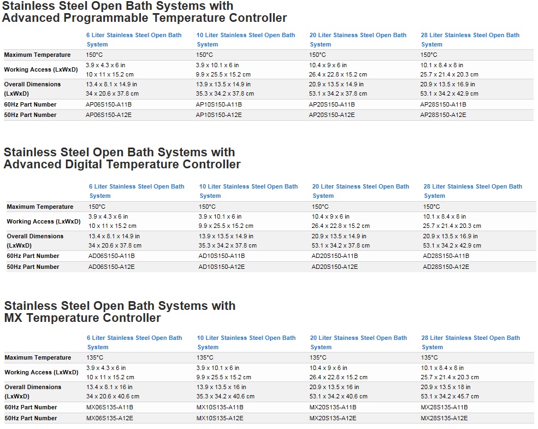Select part number AD28S150-A11B
Image resolution: width=538 pixels, height=429 pixels.
coord(446,256)
